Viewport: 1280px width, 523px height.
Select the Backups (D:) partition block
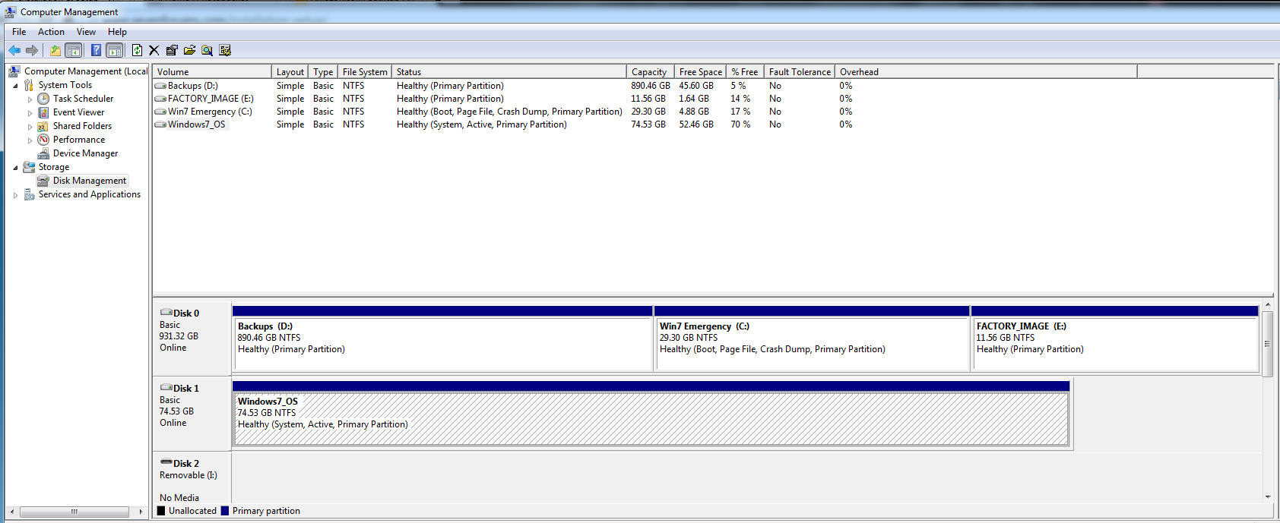pos(442,339)
